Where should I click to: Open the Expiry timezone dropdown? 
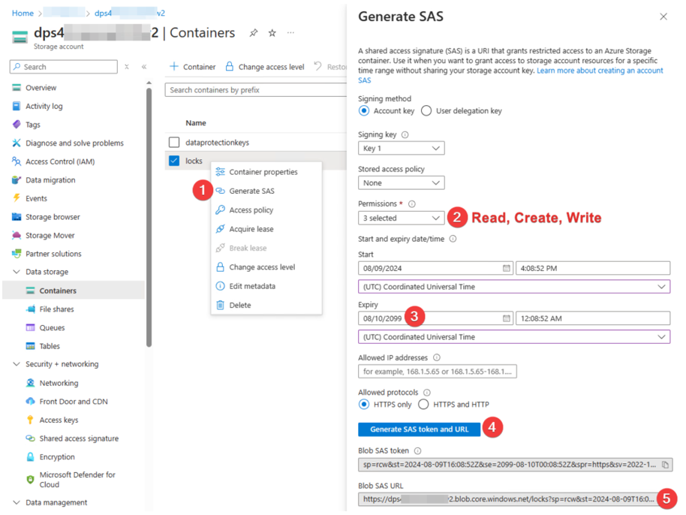[514, 337]
